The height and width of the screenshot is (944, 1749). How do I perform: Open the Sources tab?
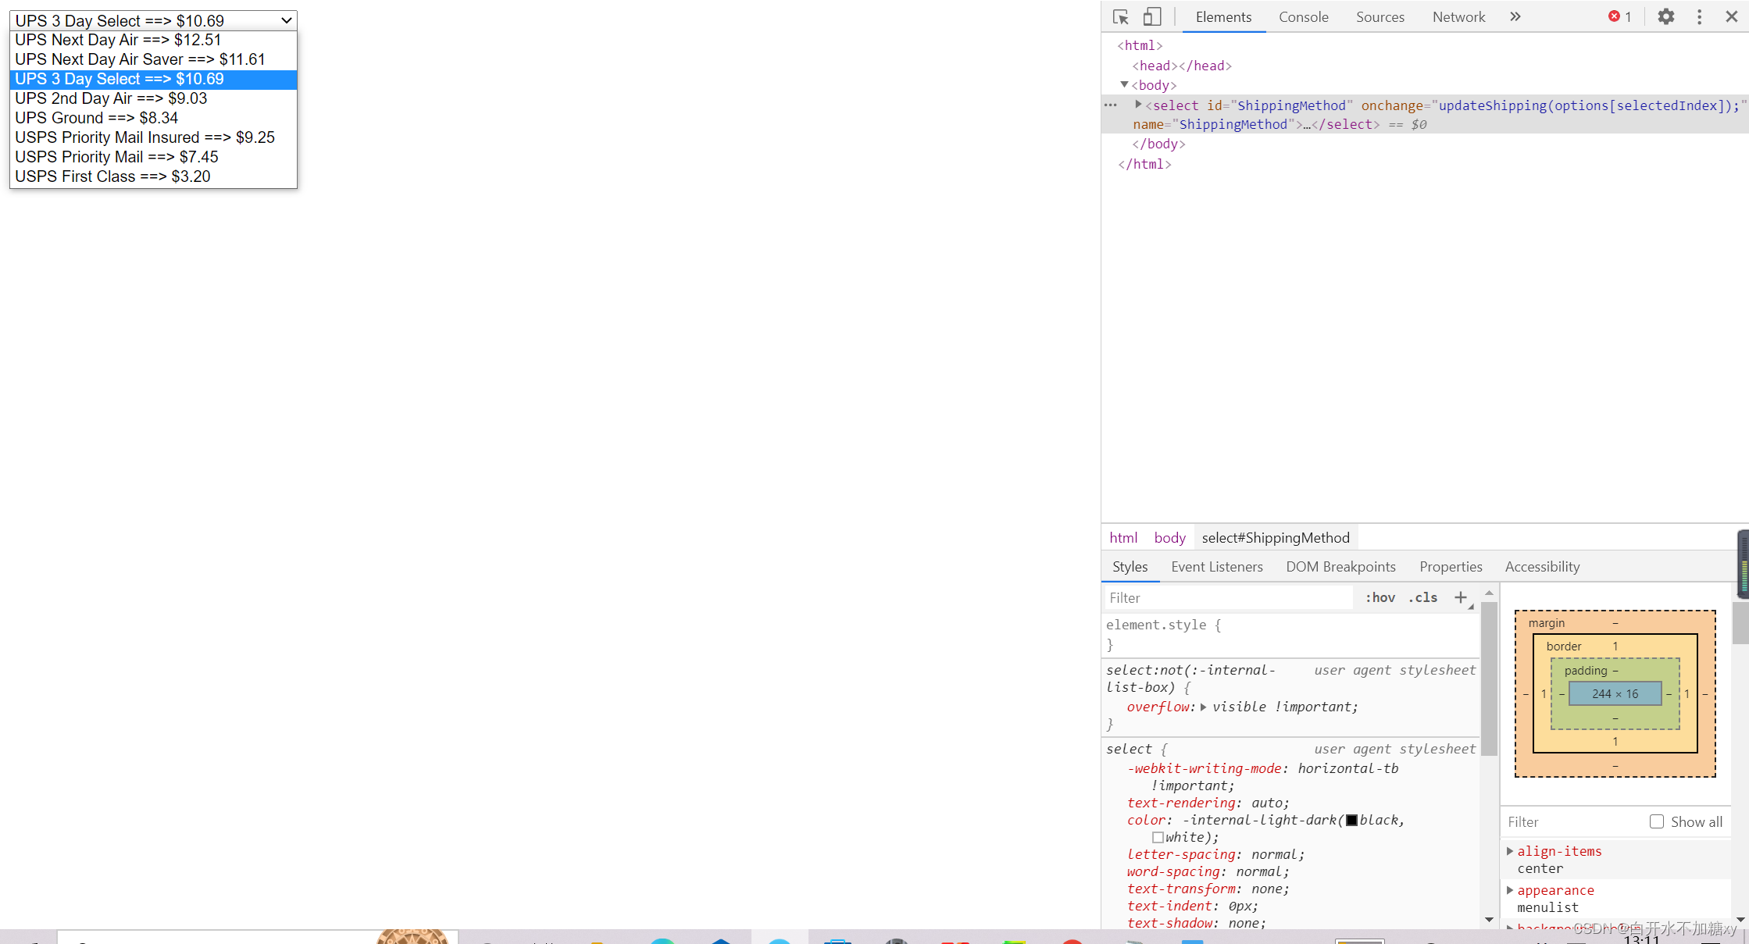point(1380,16)
